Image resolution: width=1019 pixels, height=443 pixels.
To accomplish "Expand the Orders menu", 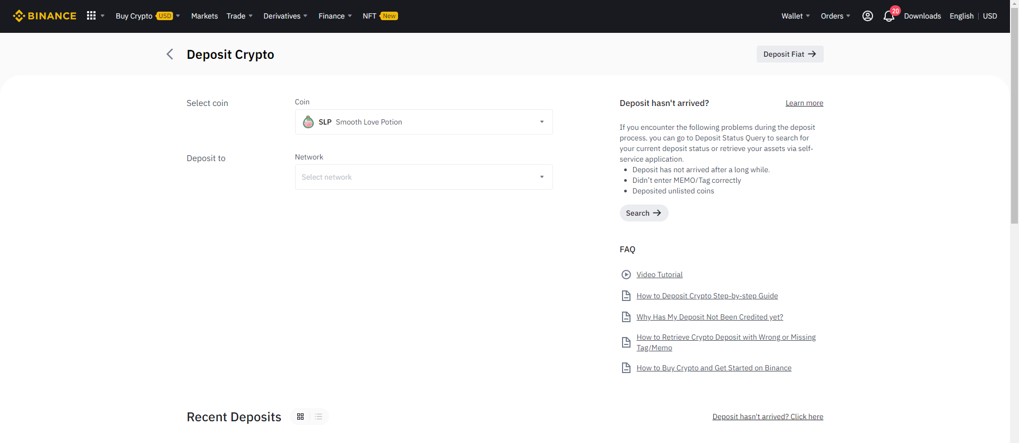I will (x=835, y=16).
